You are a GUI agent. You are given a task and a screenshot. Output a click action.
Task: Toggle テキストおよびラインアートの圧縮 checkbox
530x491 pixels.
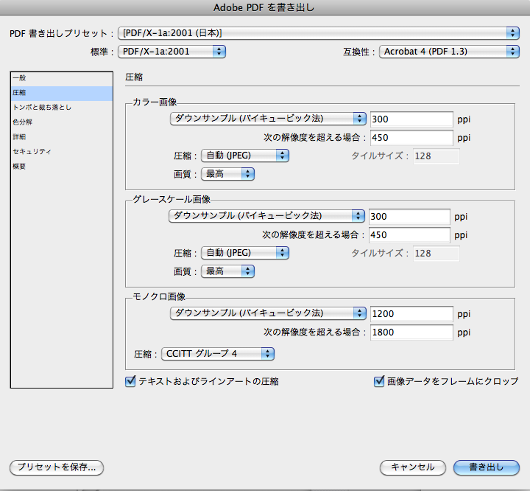(x=130, y=381)
